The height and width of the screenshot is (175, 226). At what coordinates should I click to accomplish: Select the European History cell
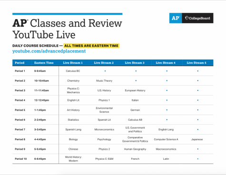tap(135, 90)
